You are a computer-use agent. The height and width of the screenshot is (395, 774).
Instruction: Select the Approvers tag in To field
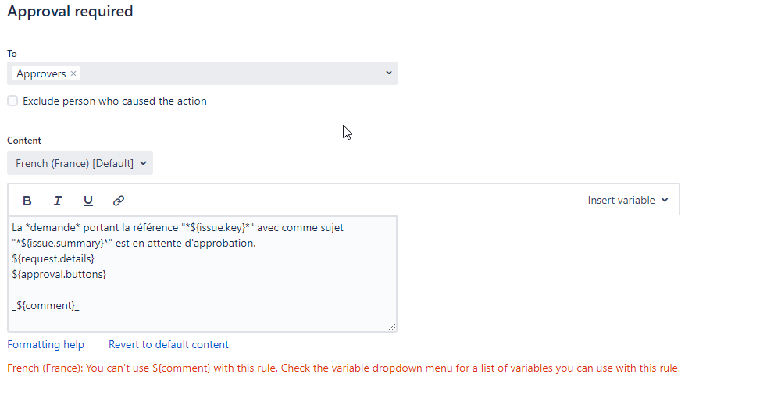(41, 73)
